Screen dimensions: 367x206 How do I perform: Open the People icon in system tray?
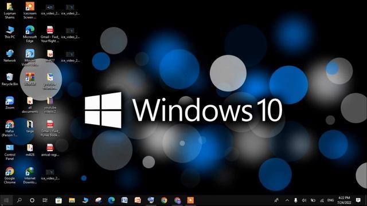point(276,200)
